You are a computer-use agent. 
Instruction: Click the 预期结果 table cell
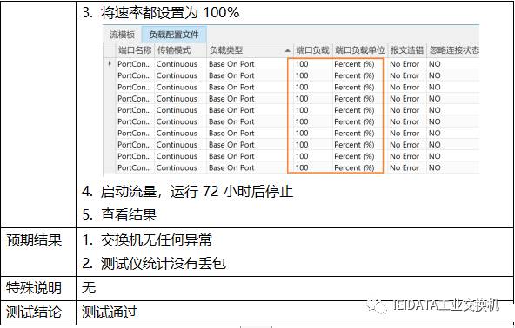point(38,252)
